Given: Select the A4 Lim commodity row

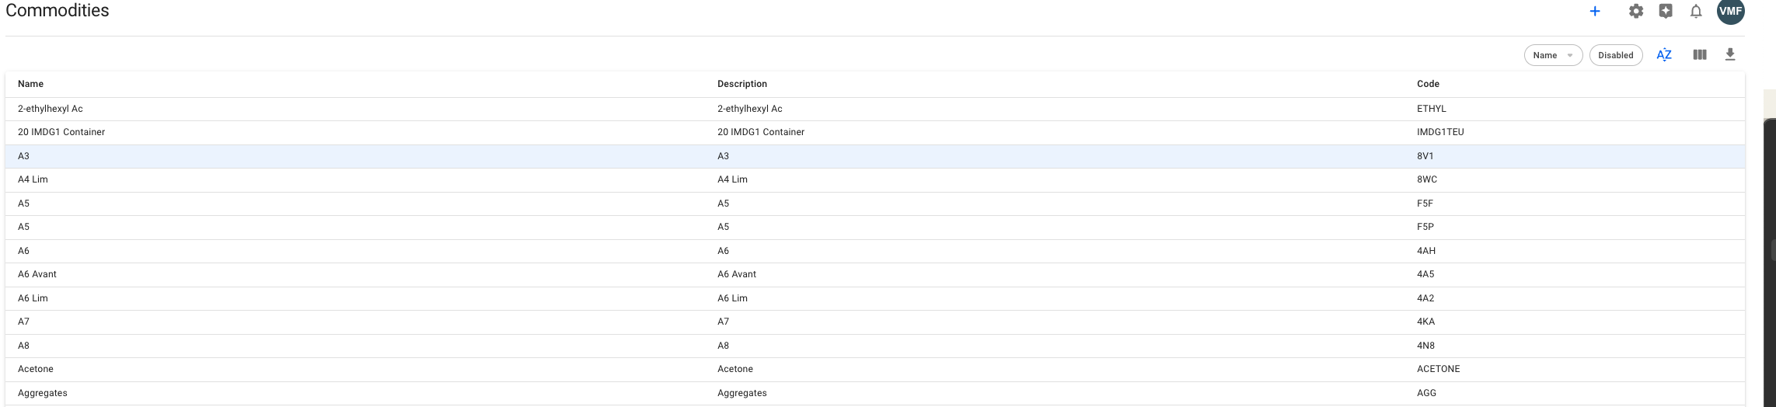Looking at the screenshot, I should (33, 179).
